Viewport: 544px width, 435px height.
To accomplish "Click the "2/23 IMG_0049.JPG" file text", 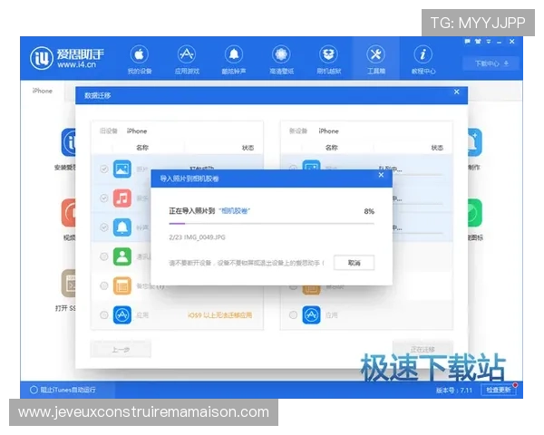I will tap(197, 237).
